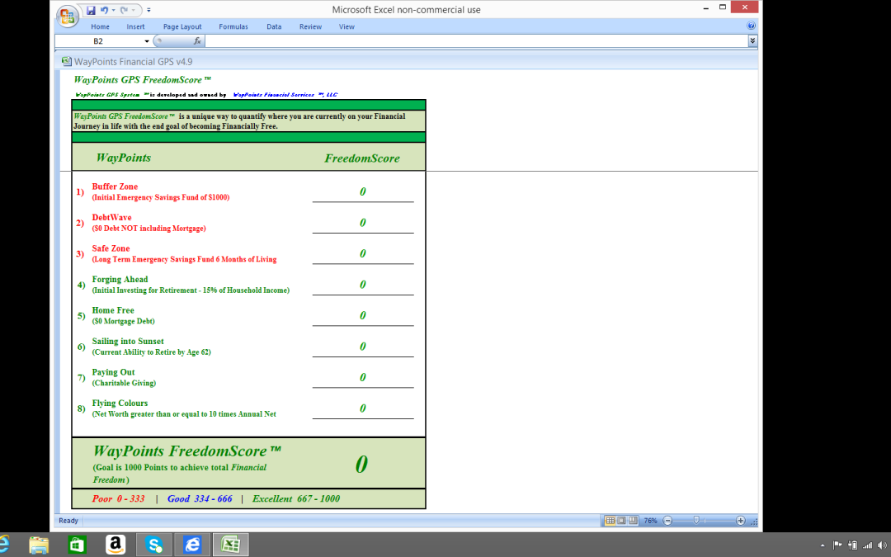Click the zoom slider handle
891x557 pixels.
coord(696,521)
